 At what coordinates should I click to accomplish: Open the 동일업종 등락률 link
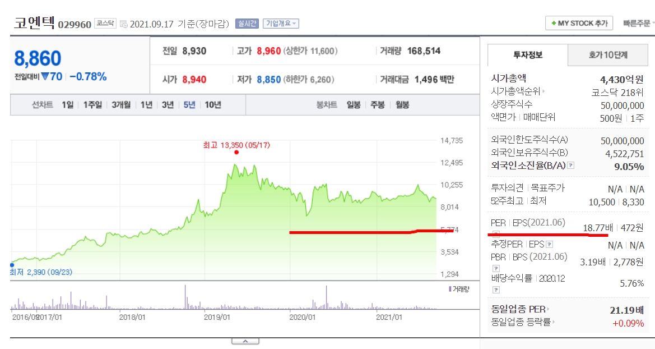523,322
